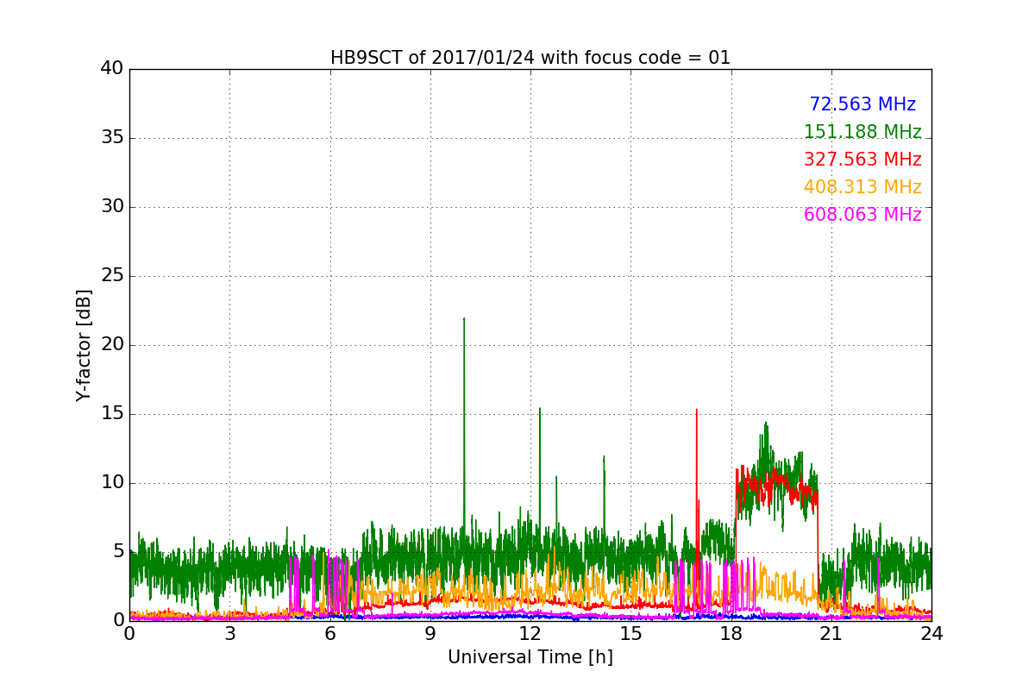The image size is (1035, 690).
Task: Click the 151.188 MHz legend label
Action: pos(862,132)
